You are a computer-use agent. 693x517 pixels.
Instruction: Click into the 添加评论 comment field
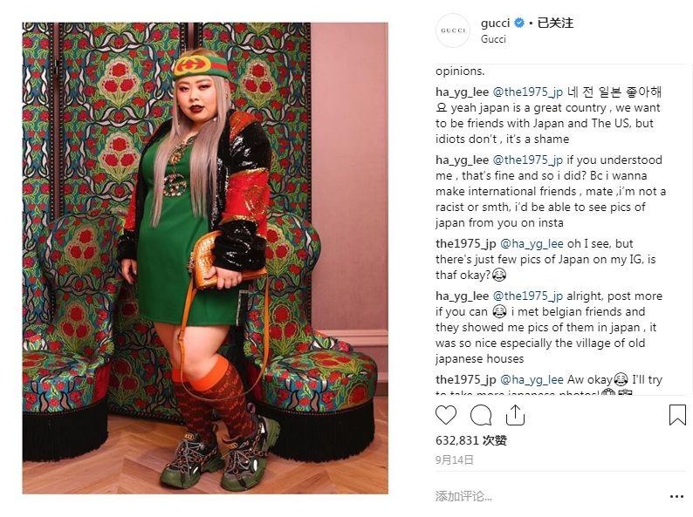point(548,496)
